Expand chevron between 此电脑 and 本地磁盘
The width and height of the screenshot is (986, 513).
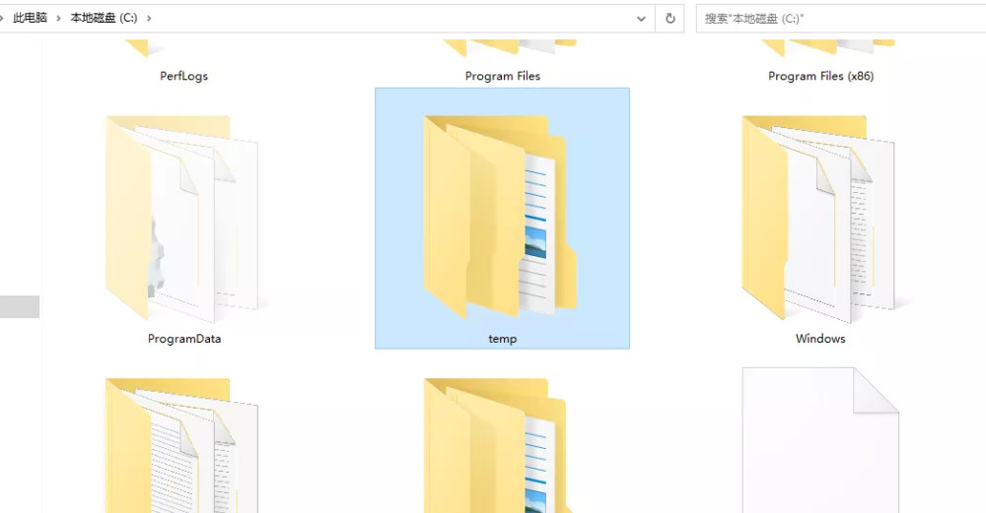click(x=58, y=18)
